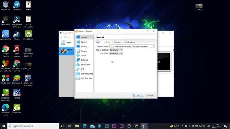Open Oracle VM VirtualBox desktop shortcut
Viewport: 230px width, 129px height.
pos(28,80)
